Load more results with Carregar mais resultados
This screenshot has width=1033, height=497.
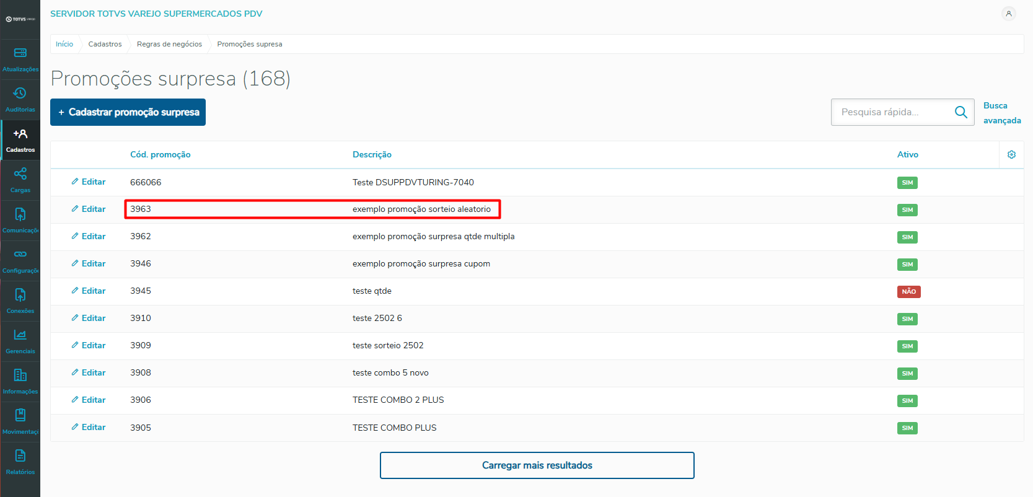click(537, 465)
